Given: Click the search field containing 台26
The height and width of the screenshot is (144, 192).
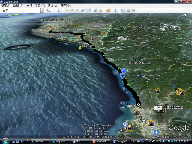Looking at the screenshot, I should click(x=21, y=10).
